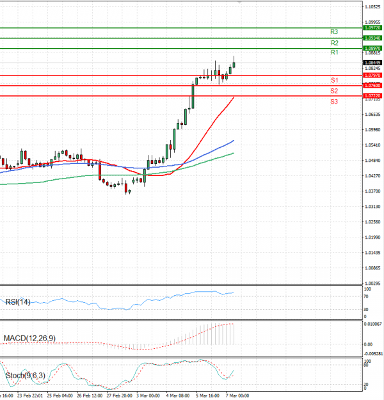This screenshot has width=384, height=400.
Task: Click the RSI(14) indicator label
Action: point(18,302)
